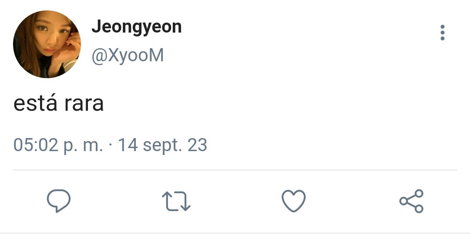Open the user page through gray @XyooM
470x241 pixels.
coord(128,55)
